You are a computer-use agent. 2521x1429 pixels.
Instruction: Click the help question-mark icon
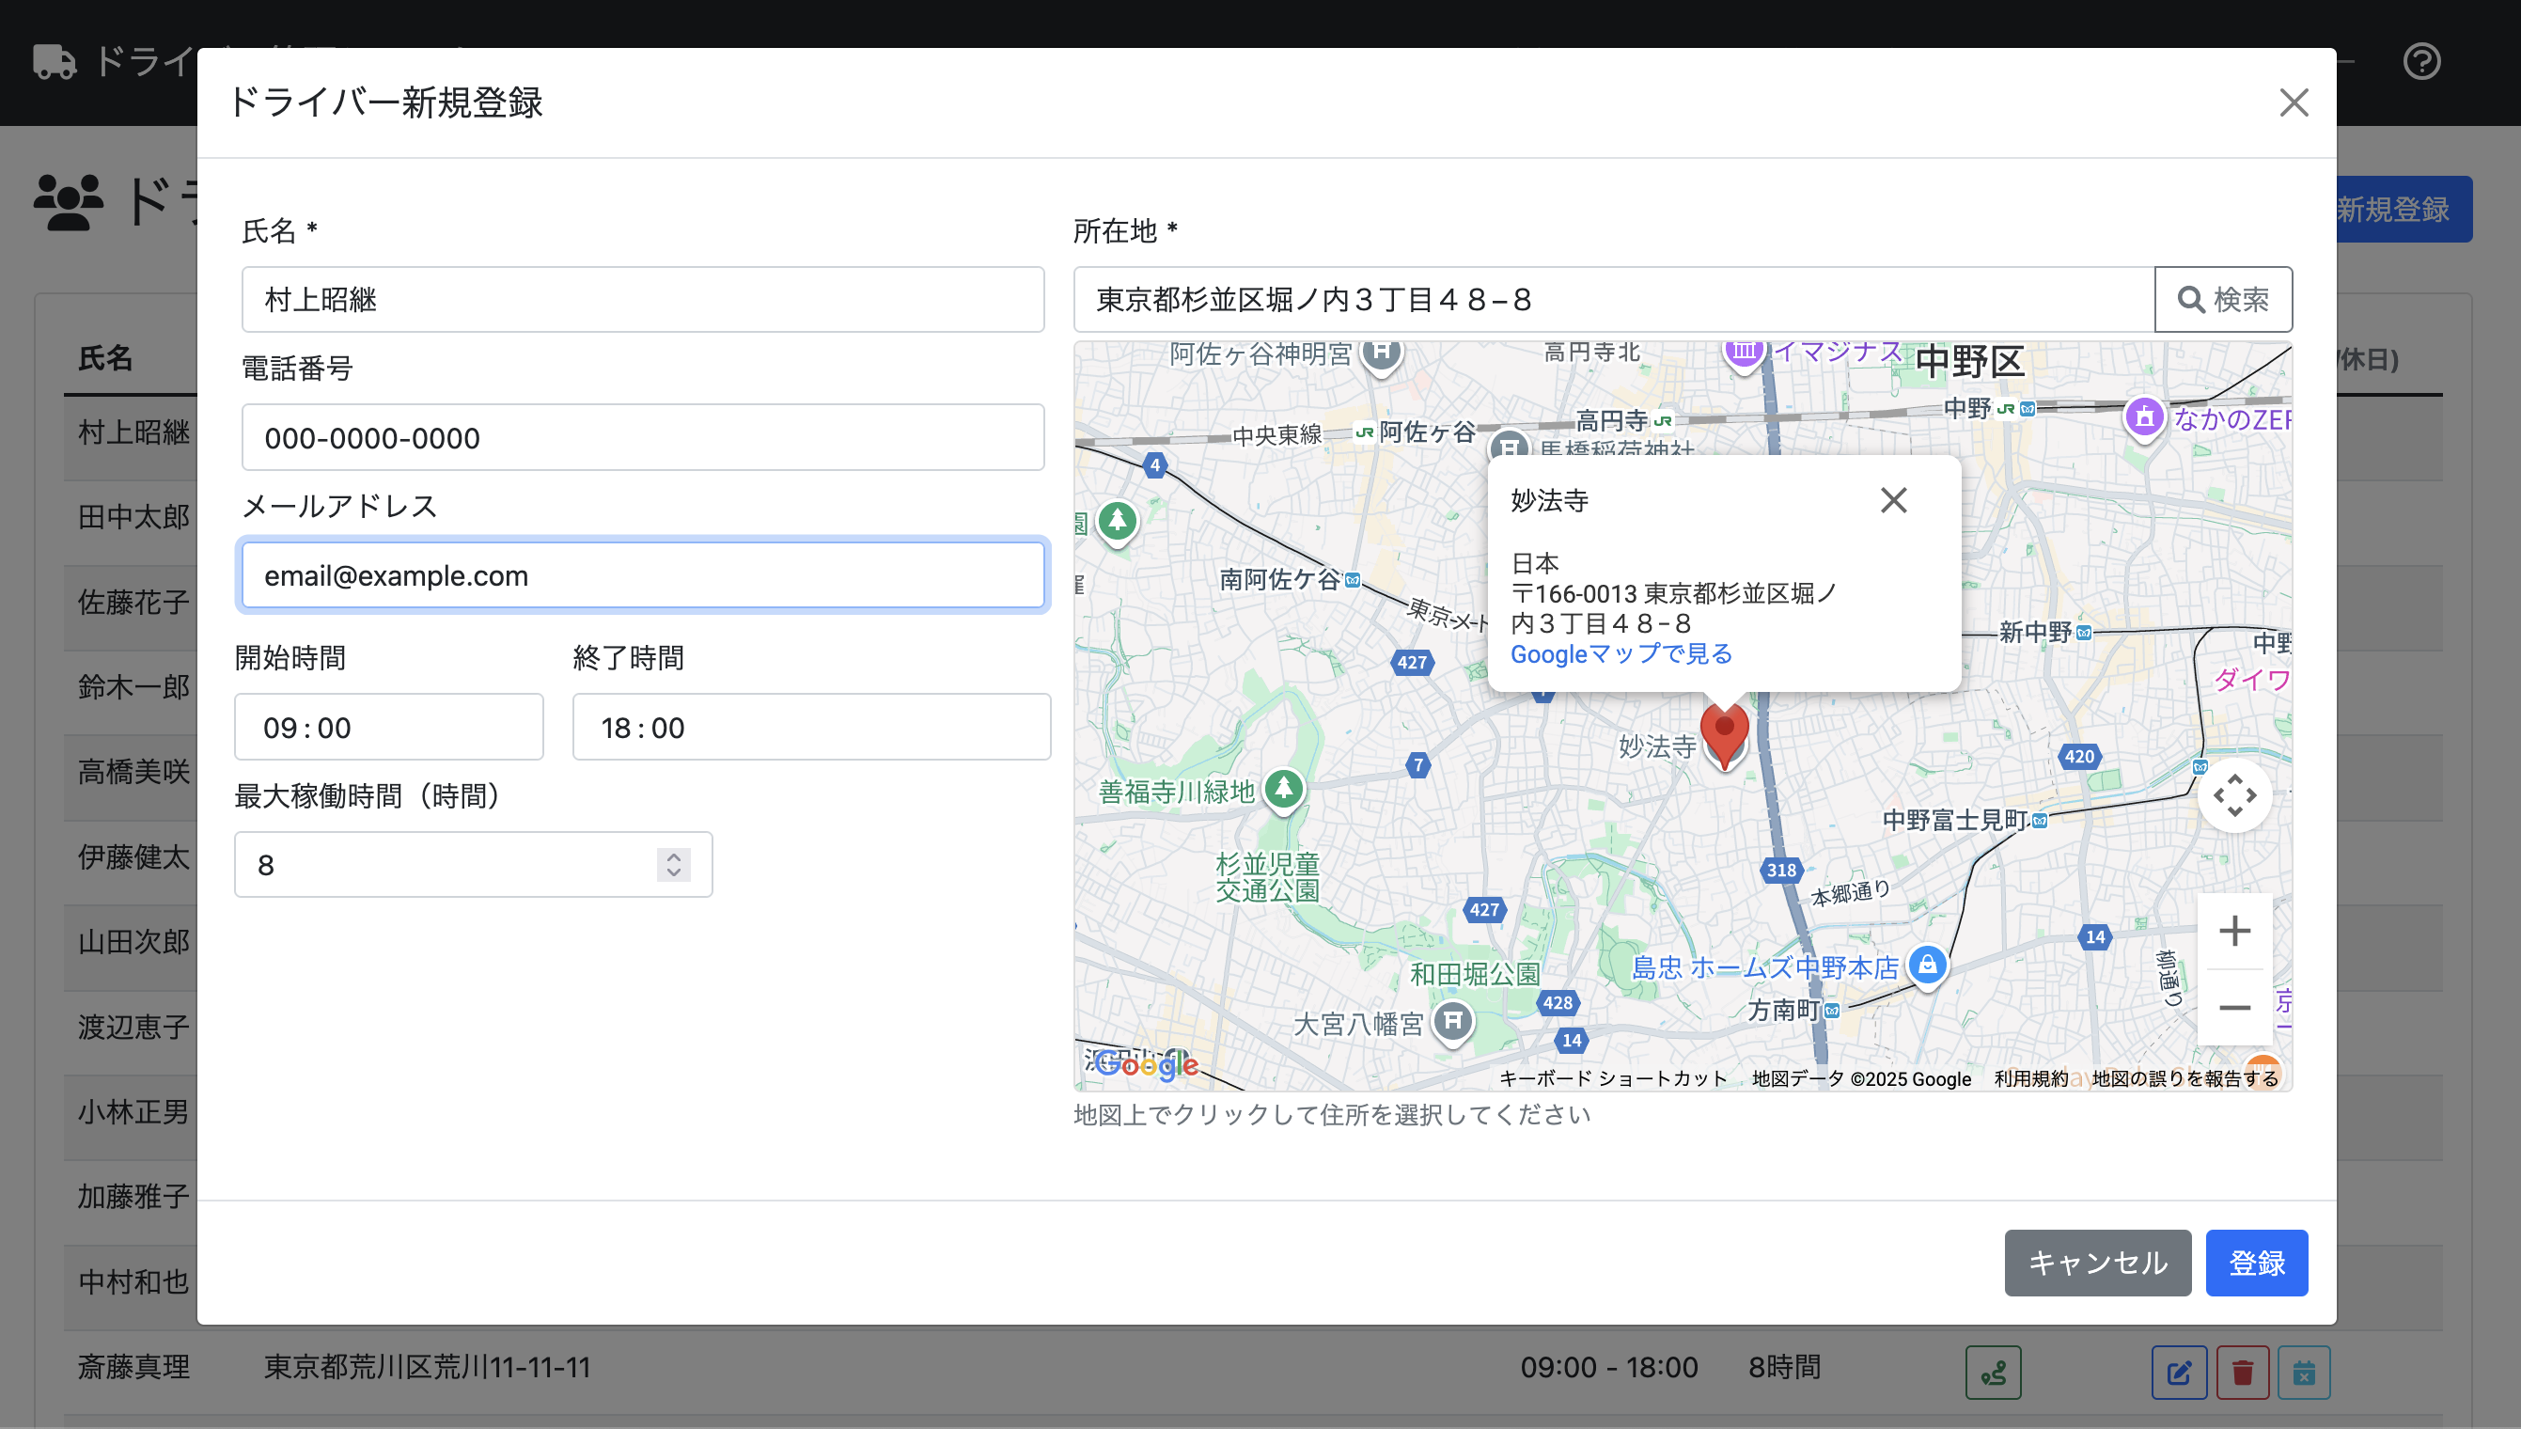[x=2421, y=62]
